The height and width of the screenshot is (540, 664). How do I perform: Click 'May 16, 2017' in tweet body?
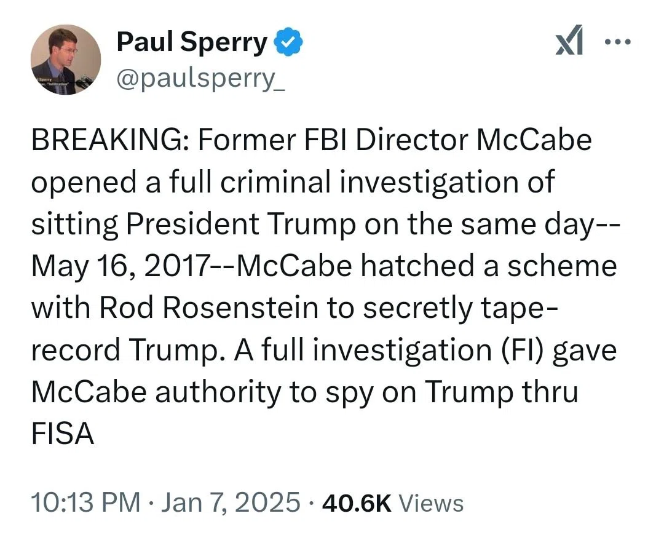tap(121, 266)
